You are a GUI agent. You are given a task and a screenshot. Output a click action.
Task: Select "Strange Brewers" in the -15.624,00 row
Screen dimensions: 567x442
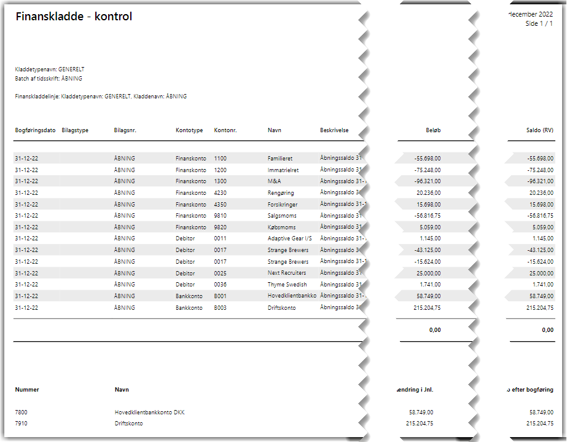(x=288, y=262)
